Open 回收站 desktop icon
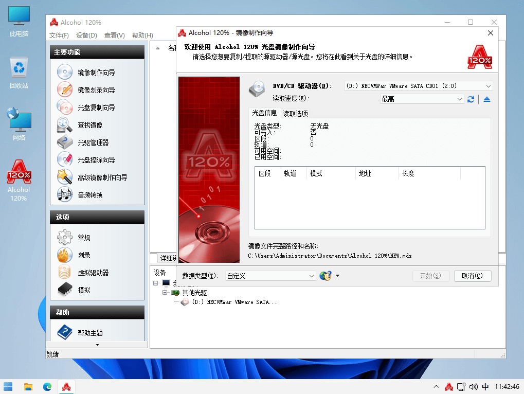 click(19, 73)
